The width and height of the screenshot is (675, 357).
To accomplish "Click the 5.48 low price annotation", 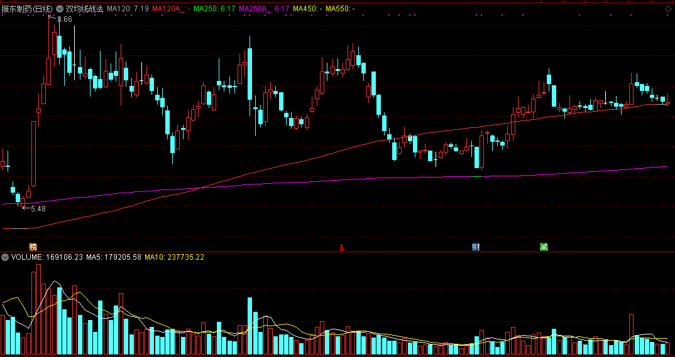I will click(x=38, y=209).
